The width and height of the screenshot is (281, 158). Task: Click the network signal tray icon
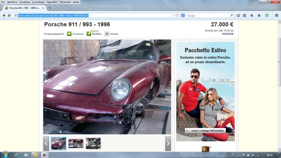point(258,155)
